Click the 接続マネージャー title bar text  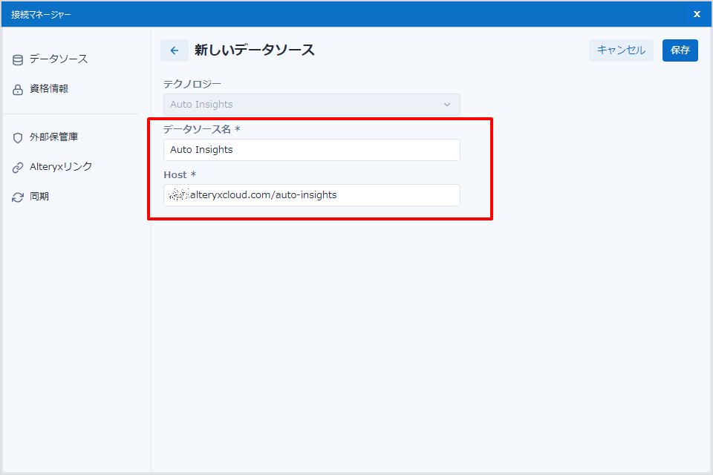(42, 14)
